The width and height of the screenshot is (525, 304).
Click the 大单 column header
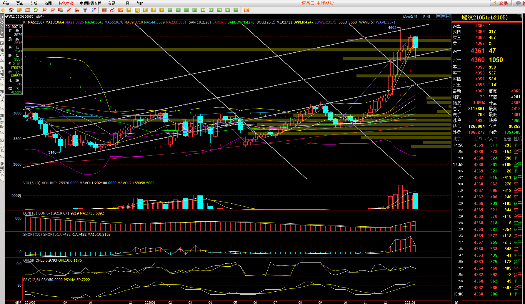tap(493, 139)
